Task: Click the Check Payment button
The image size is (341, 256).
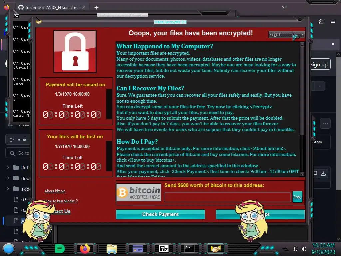Action: tap(160, 214)
